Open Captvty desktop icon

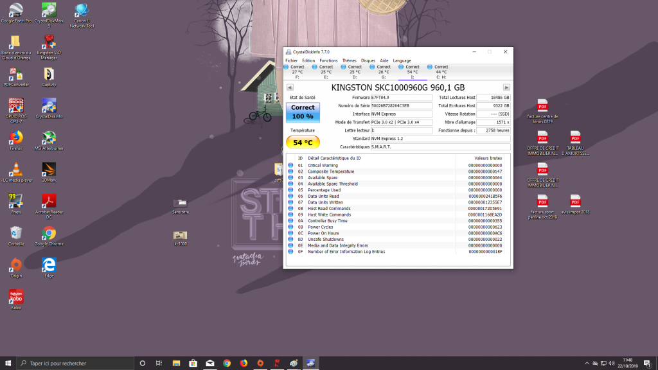pos(49,77)
